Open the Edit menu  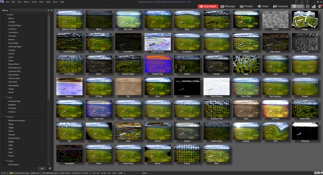(13, 2)
